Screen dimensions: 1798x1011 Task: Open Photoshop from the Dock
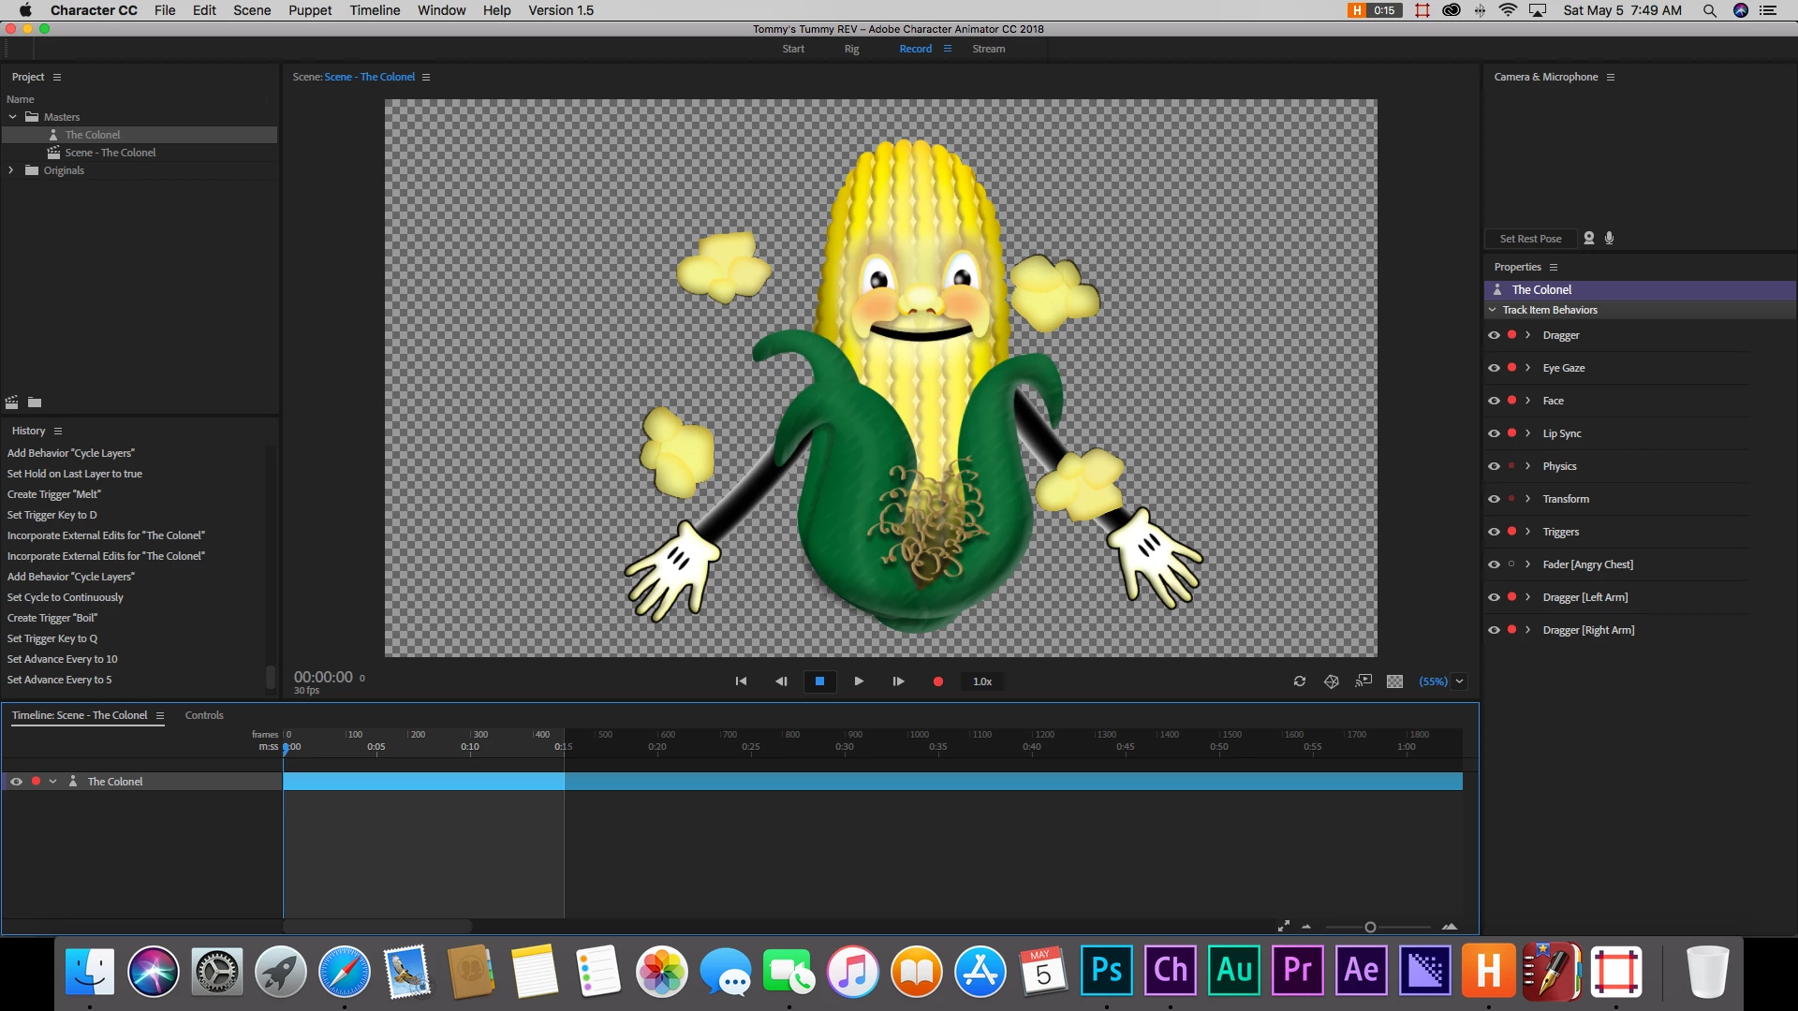point(1106,971)
